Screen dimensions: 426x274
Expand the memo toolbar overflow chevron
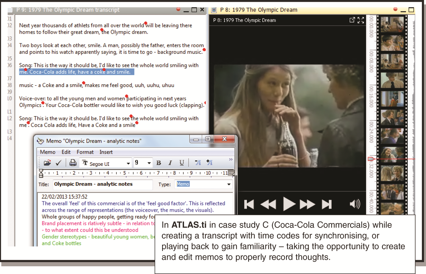pos(231,159)
